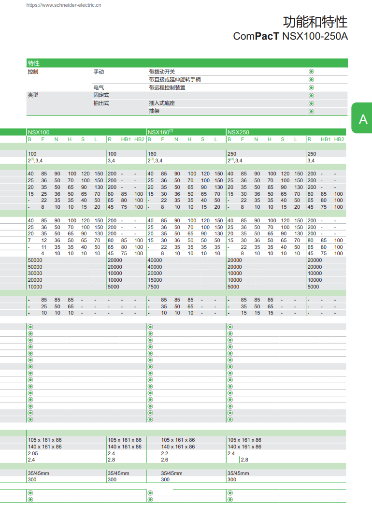Click the green section A side tab
372x505 pixels.
(x=362, y=118)
